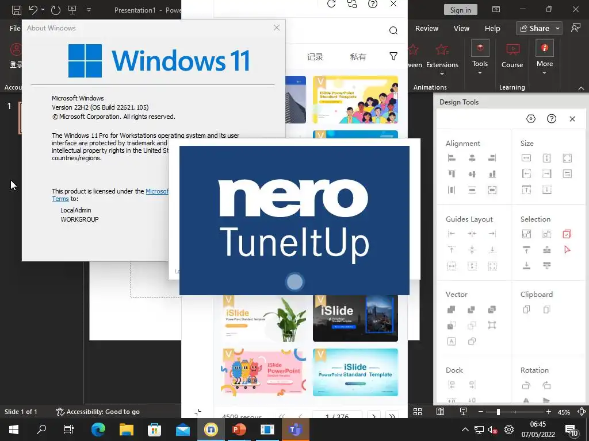Click search magnifier in iSlide library panel
Screen dimensions: 589x441
pyautogui.click(x=393, y=30)
